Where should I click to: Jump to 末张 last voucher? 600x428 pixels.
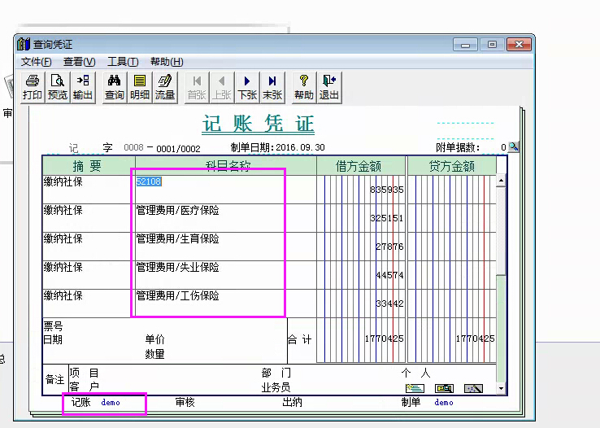pyautogui.click(x=272, y=87)
